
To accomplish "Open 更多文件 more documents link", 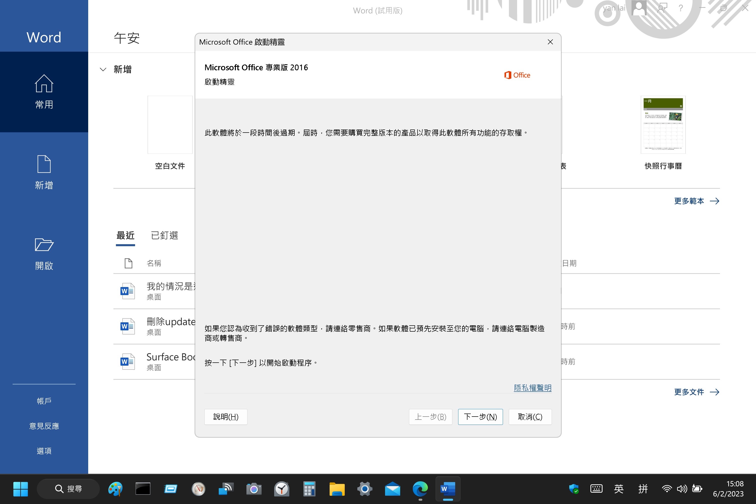I will 696,392.
